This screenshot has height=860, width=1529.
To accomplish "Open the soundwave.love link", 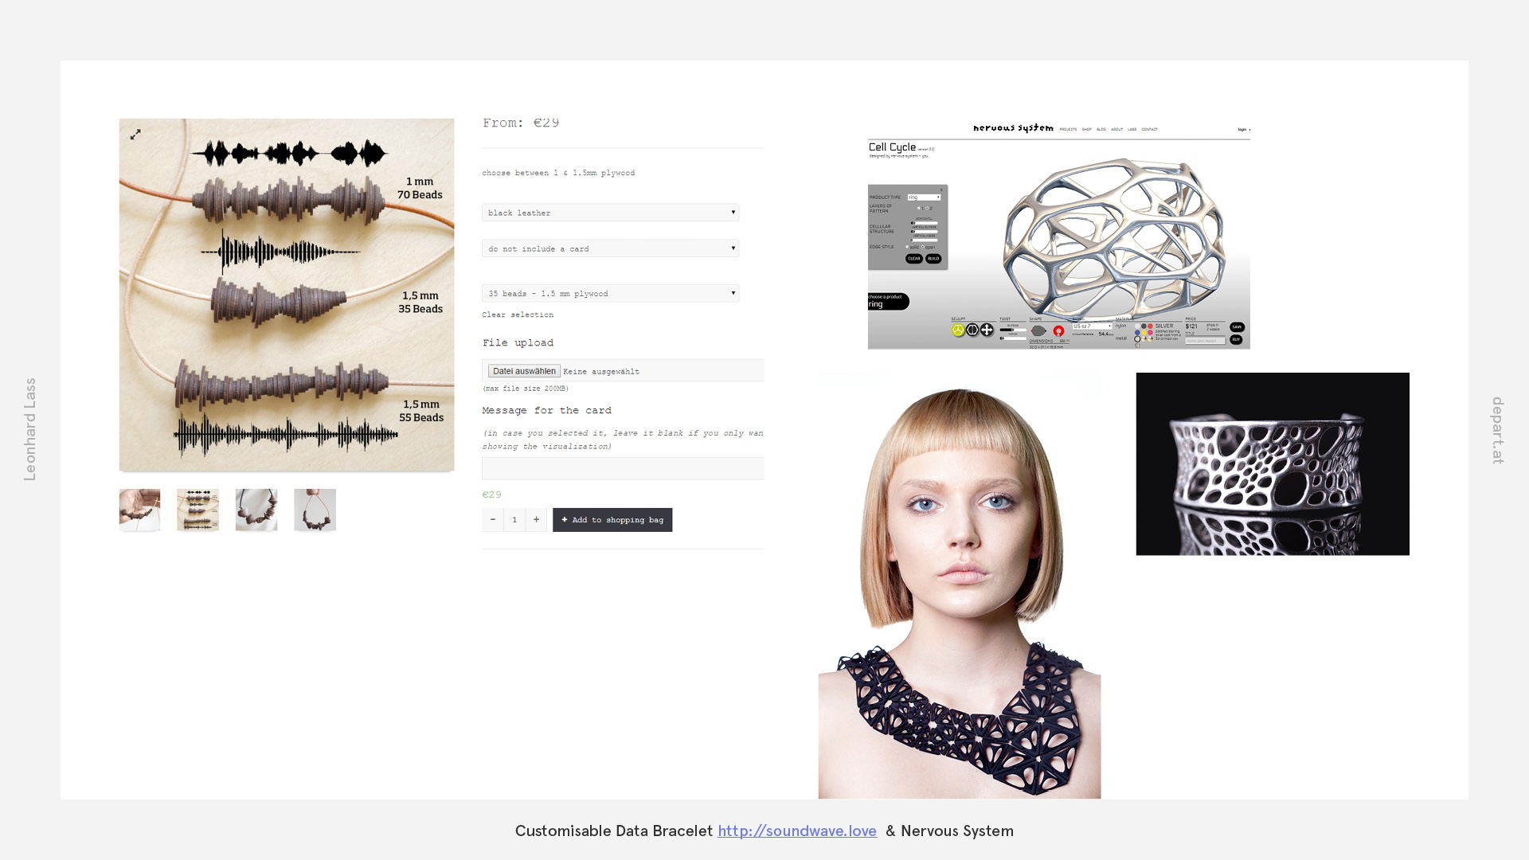I will [796, 831].
